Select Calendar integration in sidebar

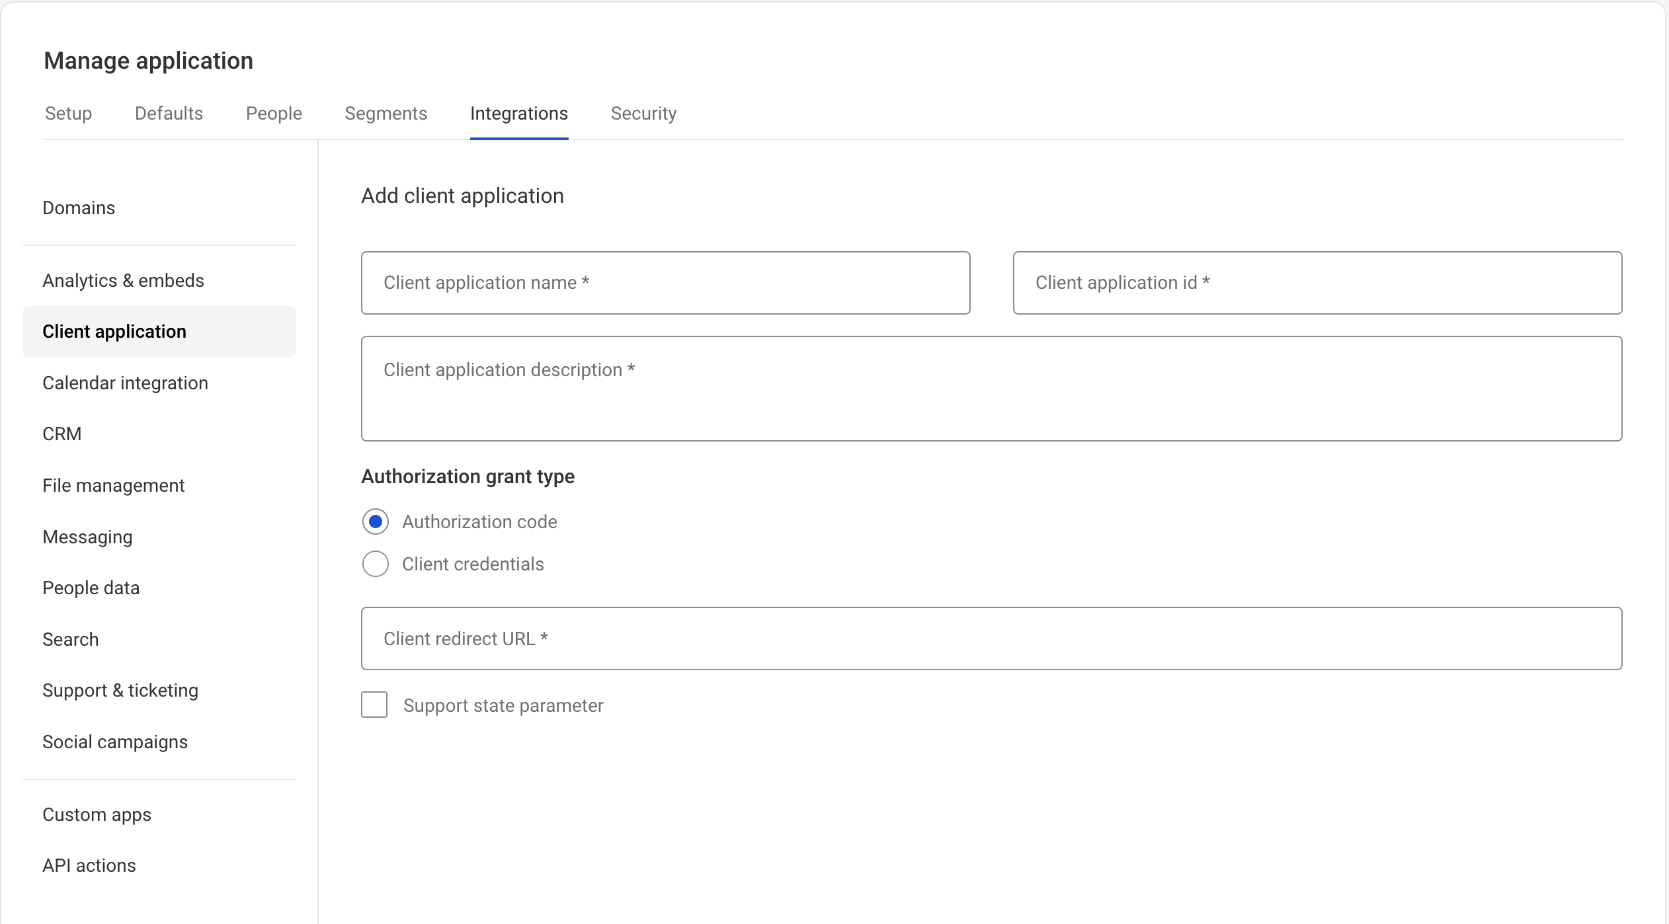pos(125,383)
